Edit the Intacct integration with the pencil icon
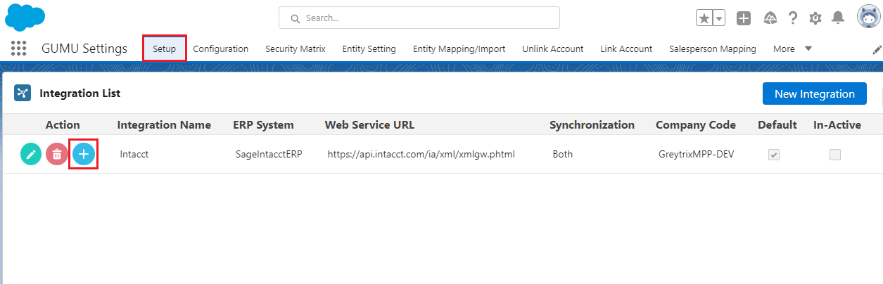The height and width of the screenshot is (284, 883). pyautogui.click(x=31, y=154)
